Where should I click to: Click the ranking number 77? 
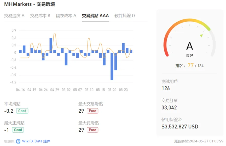pos(190,65)
